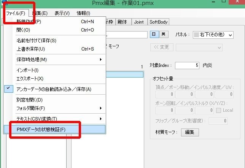
Task: Choose インポート(I) menu entry
Action: 55,70
